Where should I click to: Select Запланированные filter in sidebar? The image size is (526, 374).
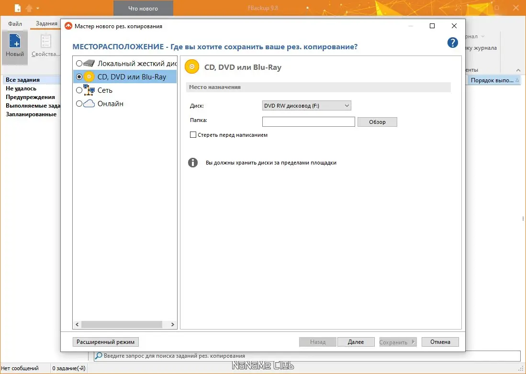click(x=32, y=114)
